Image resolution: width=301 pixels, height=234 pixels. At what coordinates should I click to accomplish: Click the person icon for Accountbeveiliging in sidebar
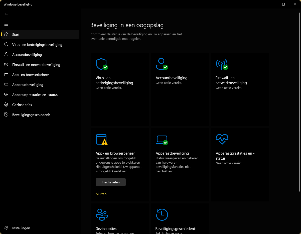tap(7, 55)
